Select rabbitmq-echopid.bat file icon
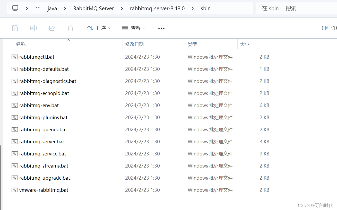This screenshot has height=210, width=337. point(15,93)
